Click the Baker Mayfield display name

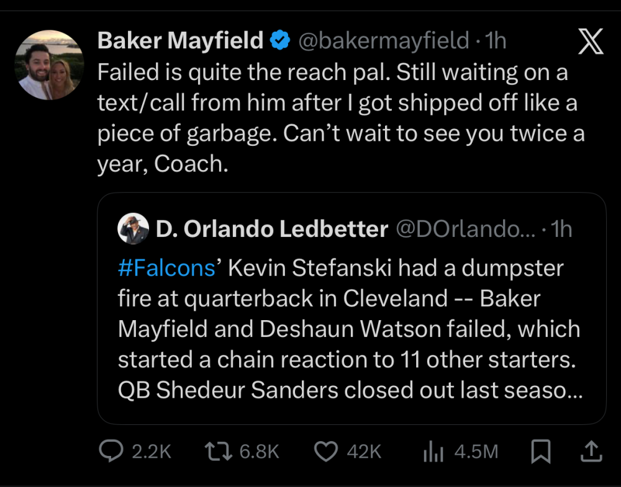(181, 41)
